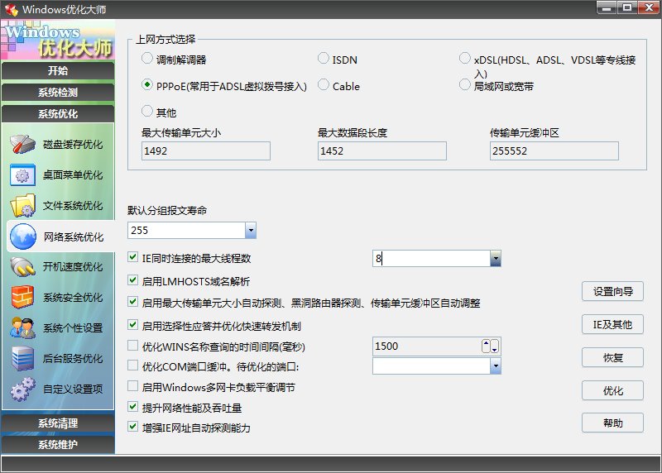Open 磁盘缓存优化 disk icon
This screenshot has width=662, height=473.
click(x=23, y=145)
